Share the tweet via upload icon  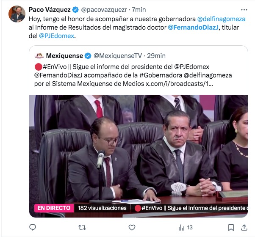(244, 227)
